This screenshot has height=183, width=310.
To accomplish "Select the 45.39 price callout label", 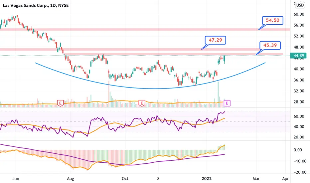I will pyautogui.click(x=270, y=45).
